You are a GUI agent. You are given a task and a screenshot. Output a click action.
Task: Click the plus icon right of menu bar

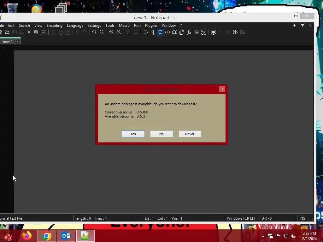[294, 25]
